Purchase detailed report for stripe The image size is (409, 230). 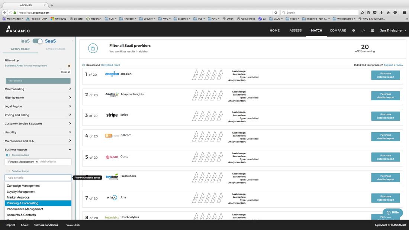coord(386,116)
